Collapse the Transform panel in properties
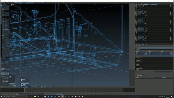 138,50
